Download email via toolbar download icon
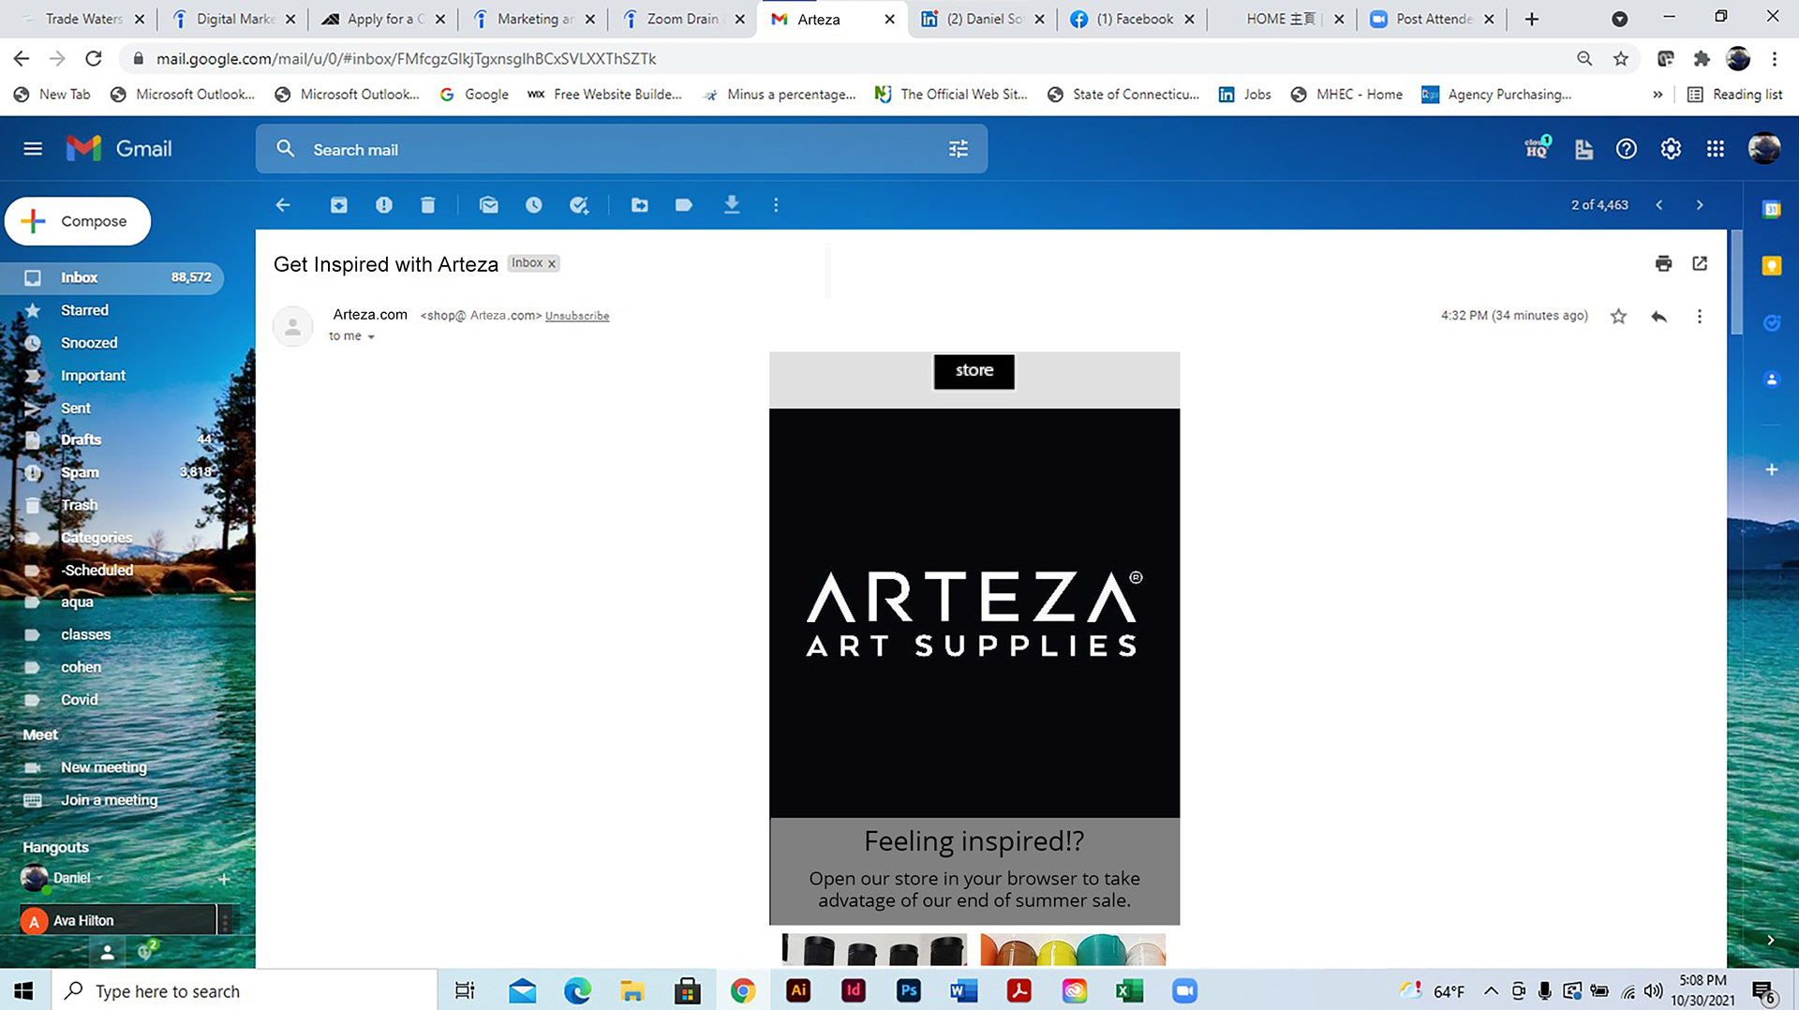 tap(732, 205)
